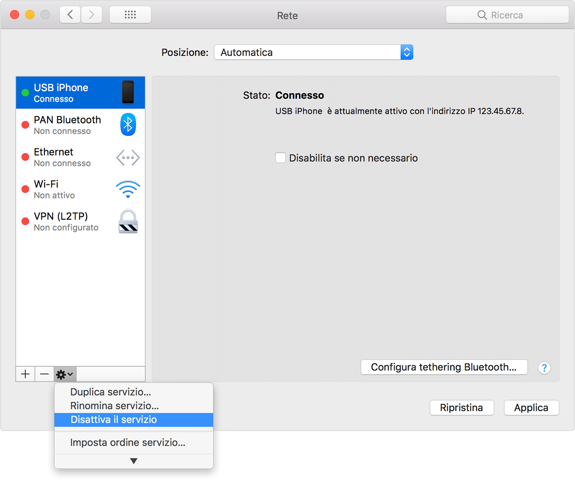This screenshot has width=575, height=480.
Task: Click the search magnifier icon
Action: [482, 15]
